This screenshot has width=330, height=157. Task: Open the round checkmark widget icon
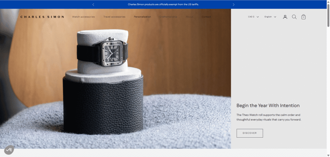(9, 150)
